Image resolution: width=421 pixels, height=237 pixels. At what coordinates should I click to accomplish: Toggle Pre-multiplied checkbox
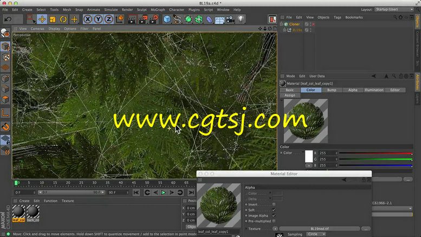[x=274, y=221]
